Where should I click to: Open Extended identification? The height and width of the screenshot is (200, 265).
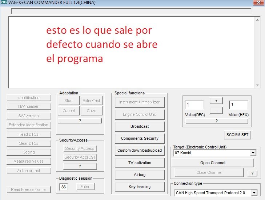29,125
